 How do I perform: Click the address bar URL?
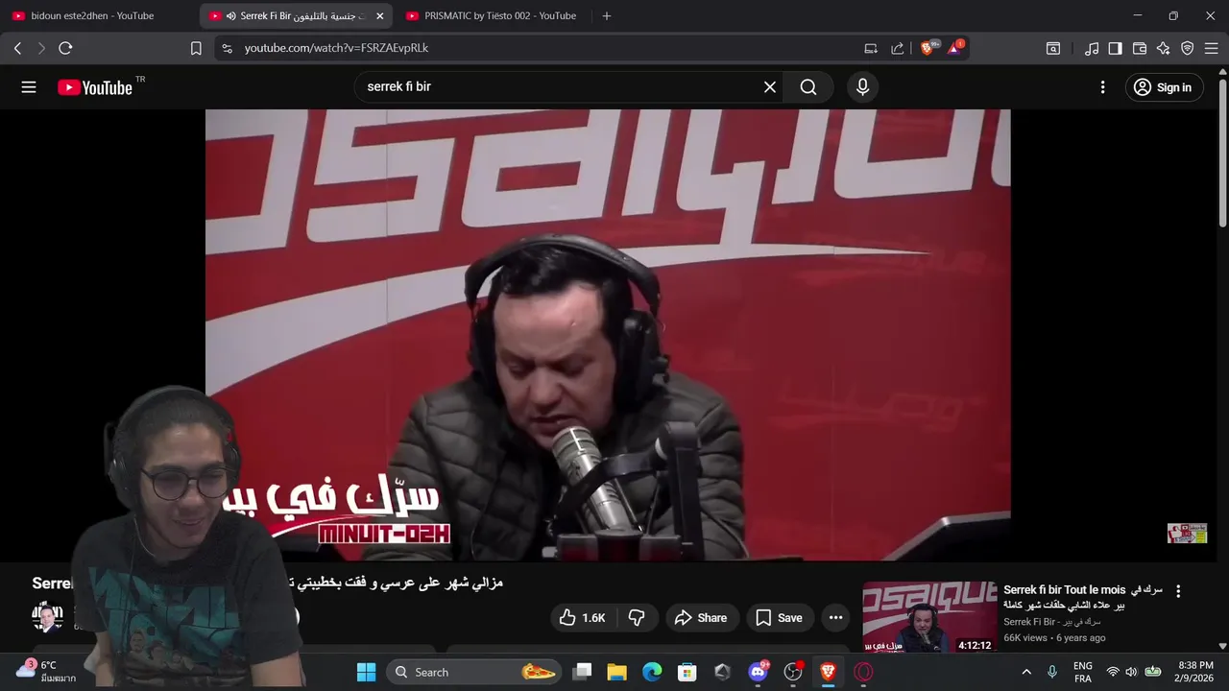[x=336, y=48]
